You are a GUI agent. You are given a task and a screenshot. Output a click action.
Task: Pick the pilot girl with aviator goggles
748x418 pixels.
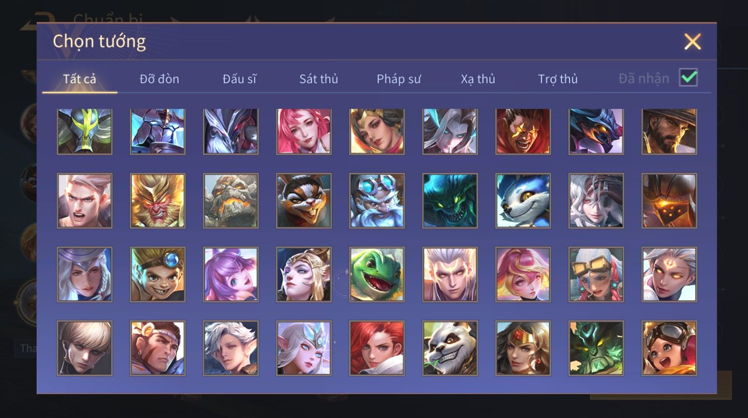669,348
